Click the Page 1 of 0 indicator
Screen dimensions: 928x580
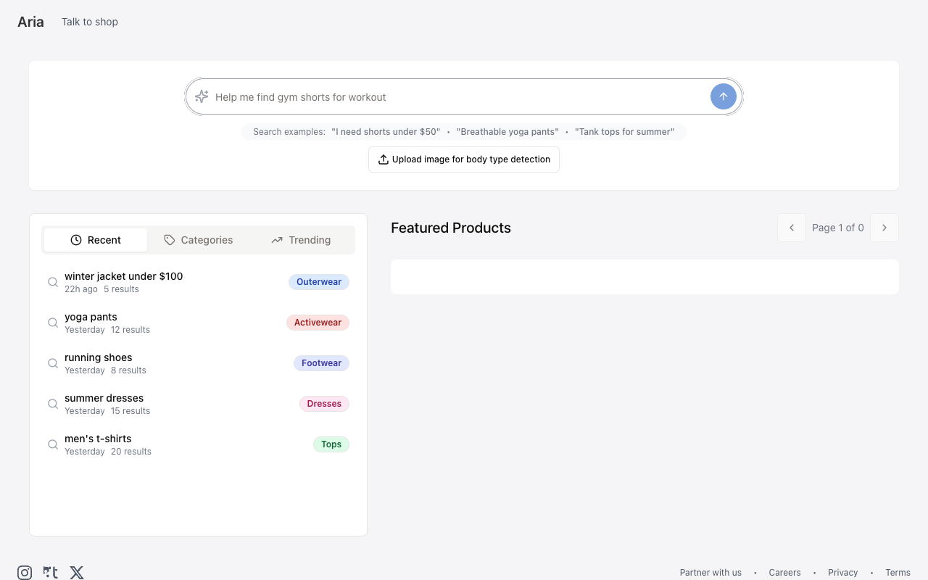(x=838, y=228)
